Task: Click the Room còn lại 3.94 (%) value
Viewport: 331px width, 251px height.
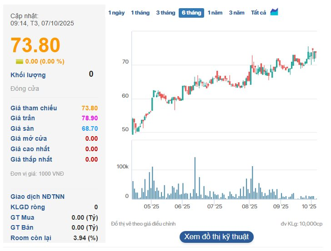Action: [x=86, y=238]
